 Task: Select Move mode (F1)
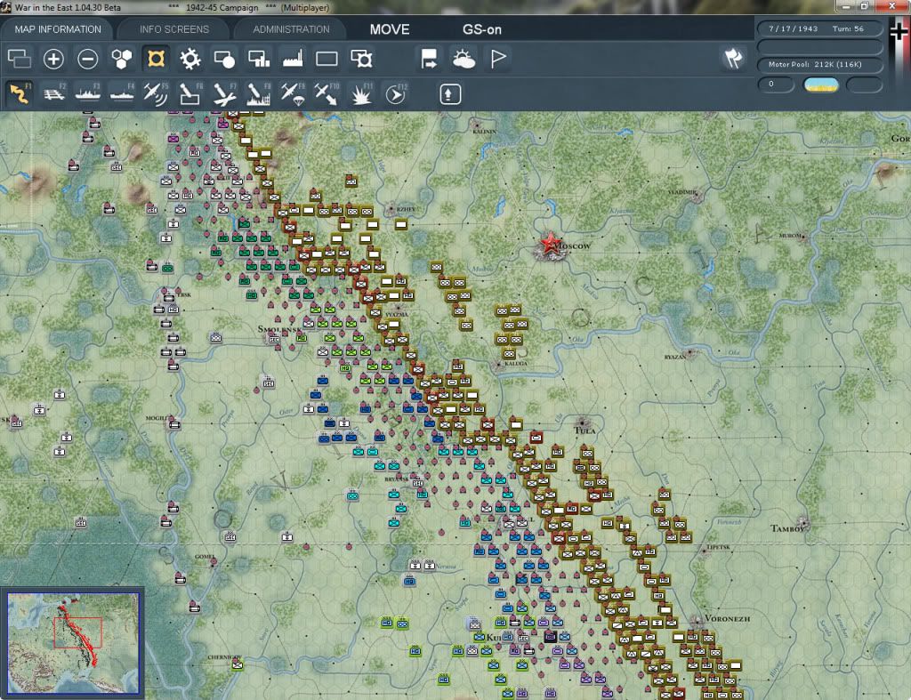click(x=20, y=93)
